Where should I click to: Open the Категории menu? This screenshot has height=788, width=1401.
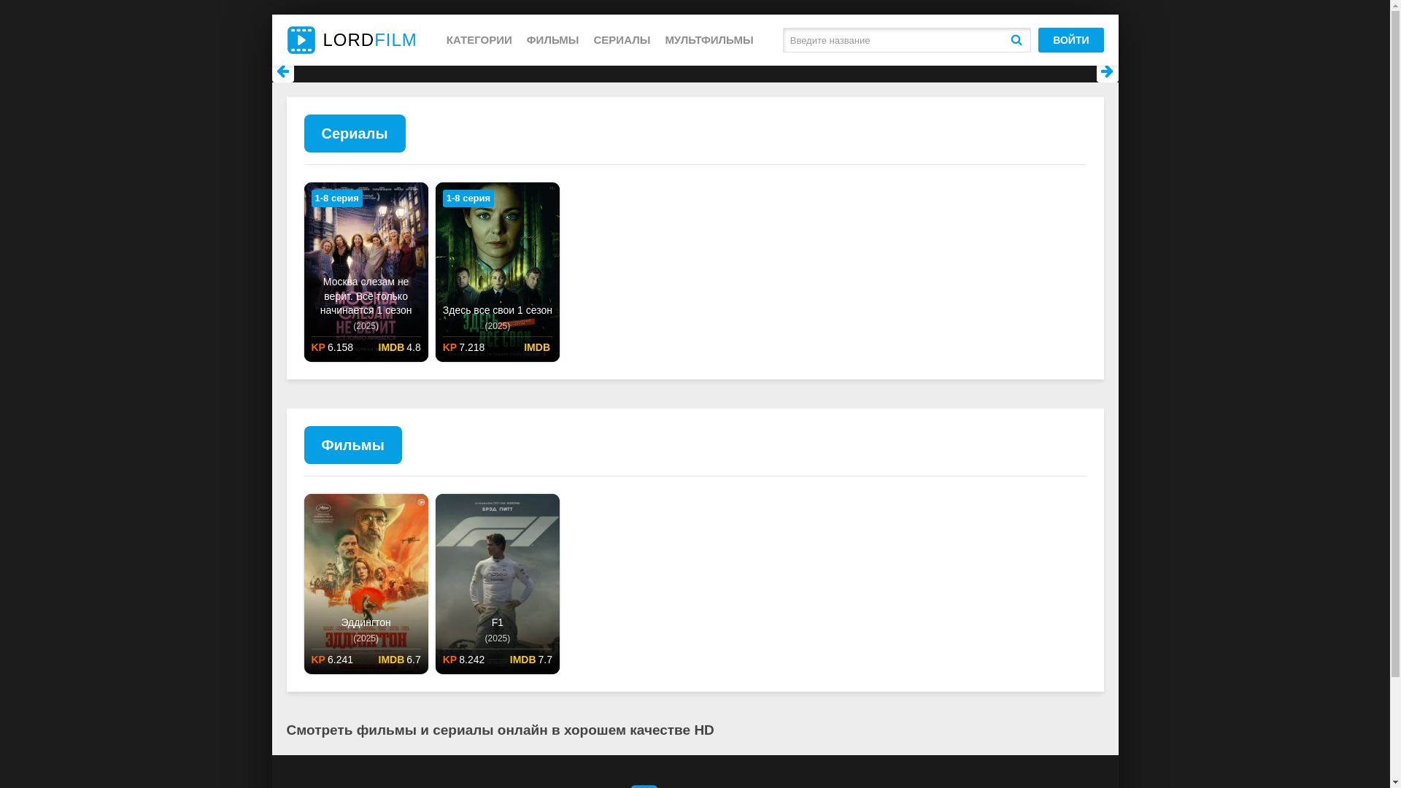coord(479,40)
